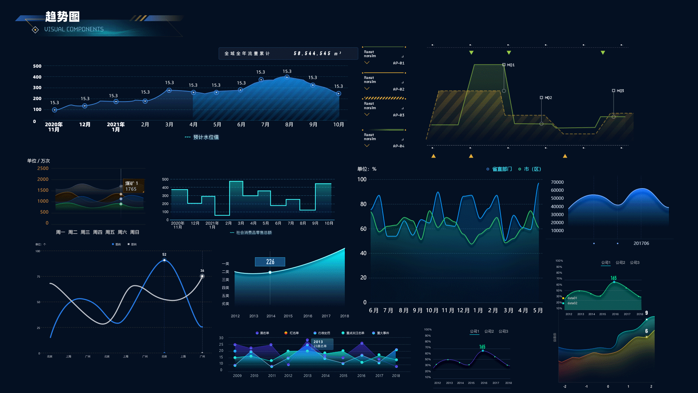Viewport: 698px width, 393px height.
Task: Select 公司2 tab in green area chart
Action: [620, 262]
